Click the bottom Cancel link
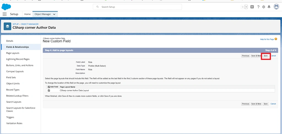 point(273,104)
